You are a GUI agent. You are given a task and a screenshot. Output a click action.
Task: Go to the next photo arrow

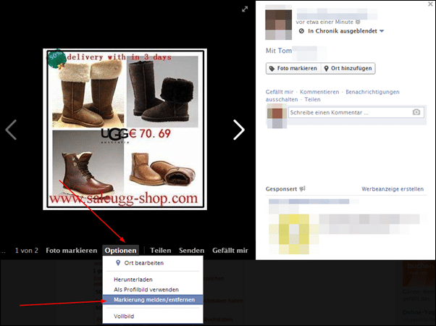tap(239, 130)
